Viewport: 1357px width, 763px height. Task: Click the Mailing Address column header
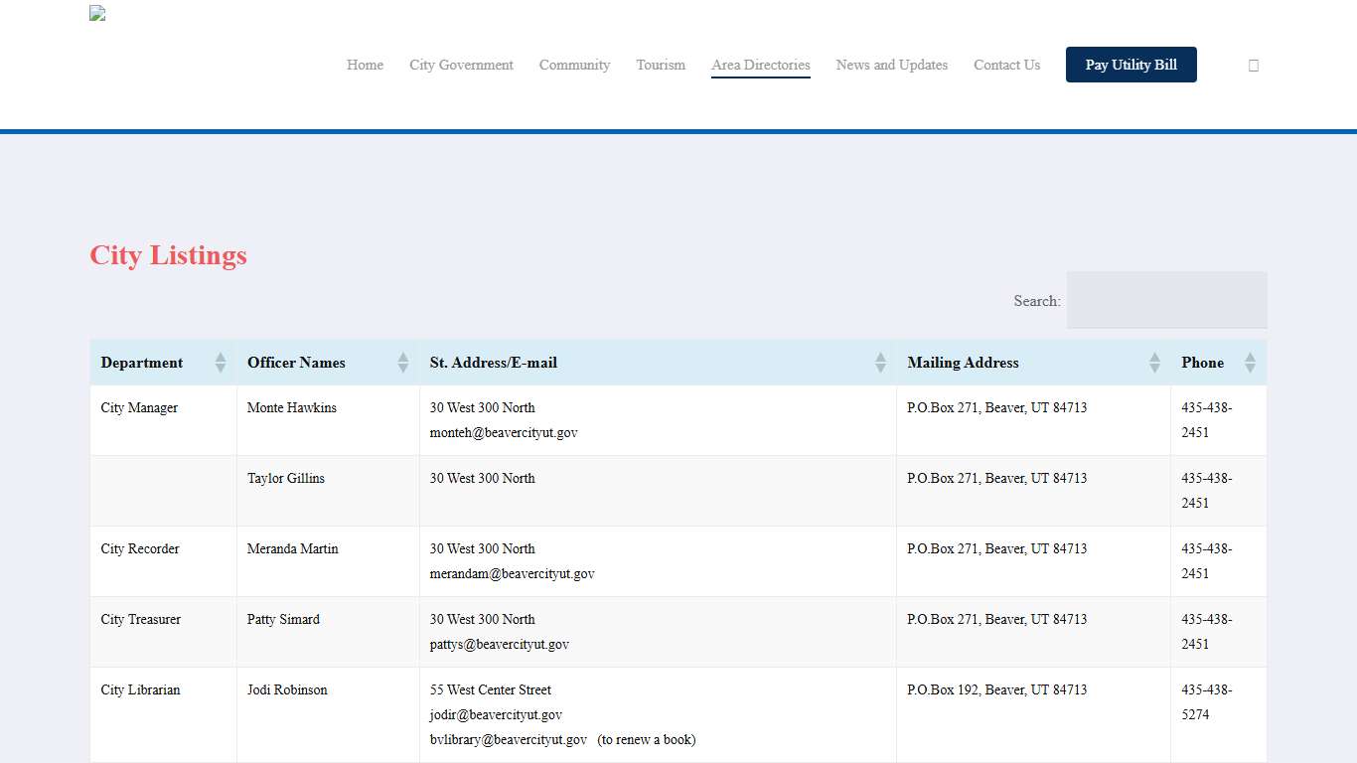pos(963,363)
